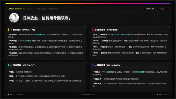Select the 叙事角斗 (NARRATIVE) section heading
This screenshot has width=176, height=99.
click(24, 30)
